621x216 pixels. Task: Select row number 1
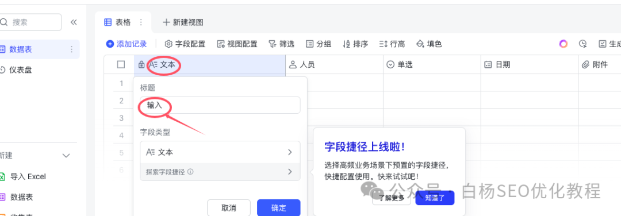121,83
